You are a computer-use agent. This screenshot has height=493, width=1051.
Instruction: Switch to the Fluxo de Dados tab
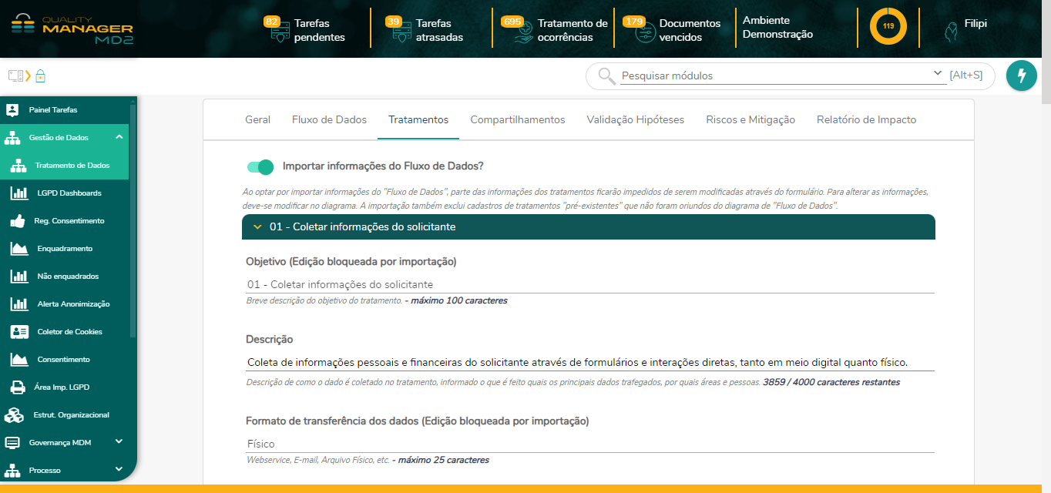(328, 119)
